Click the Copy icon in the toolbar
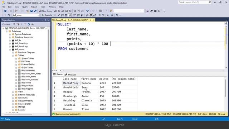Viewport: 229px width, 129px height. coord(79,11)
